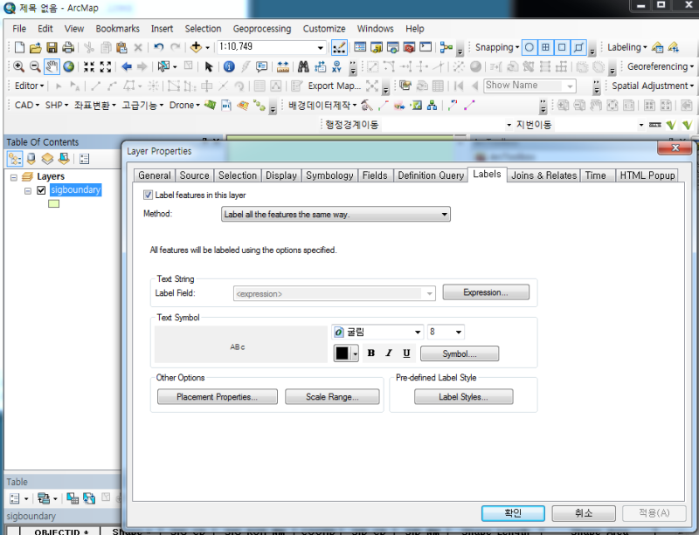Click the Placement Properties... button
This screenshot has height=535, width=699.
[x=217, y=396]
